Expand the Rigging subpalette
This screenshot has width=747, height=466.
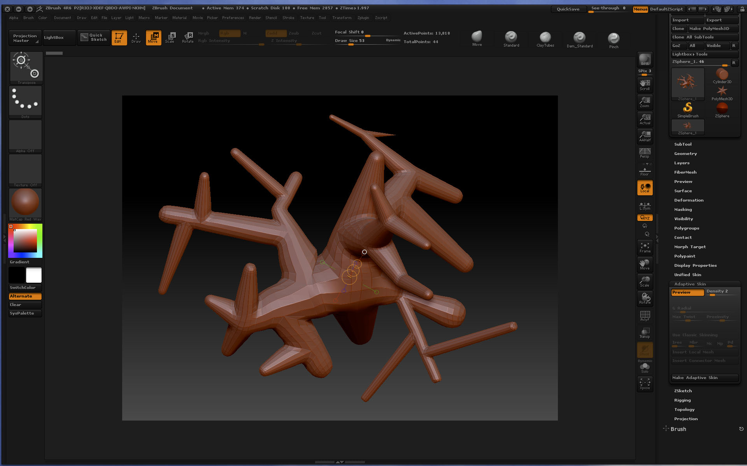(682, 400)
